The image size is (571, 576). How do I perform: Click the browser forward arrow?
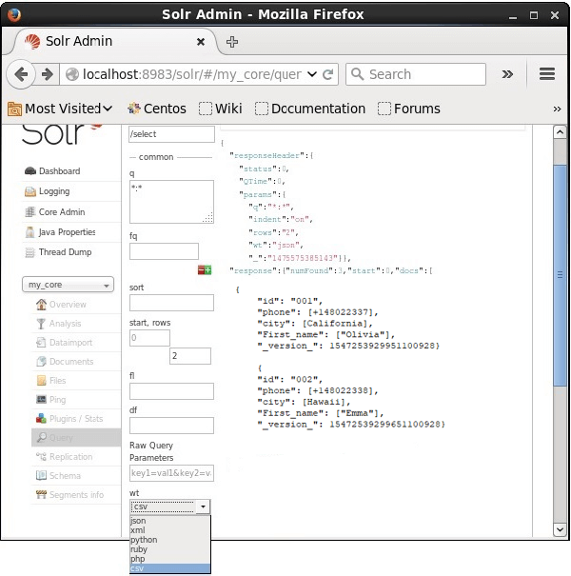point(47,74)
